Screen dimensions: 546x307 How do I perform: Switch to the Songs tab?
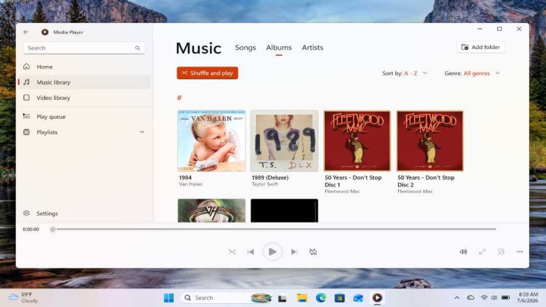(245, 48)
